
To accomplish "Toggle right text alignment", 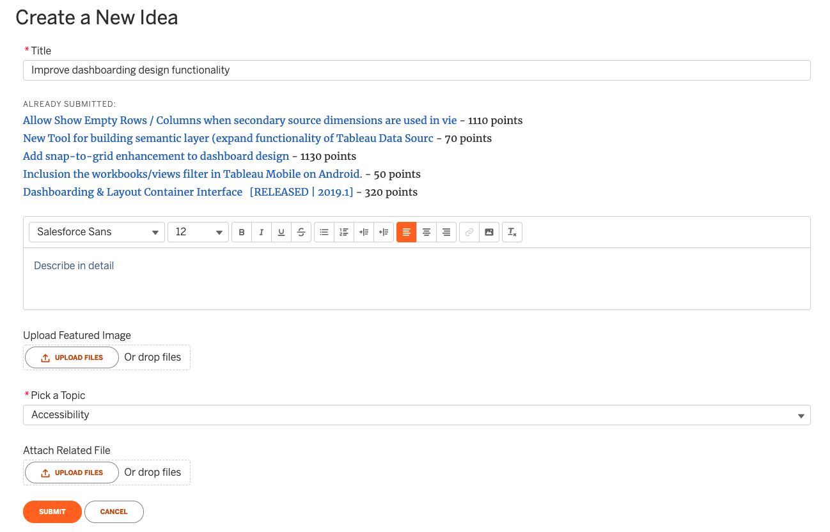I will click(x=446, y=232).
